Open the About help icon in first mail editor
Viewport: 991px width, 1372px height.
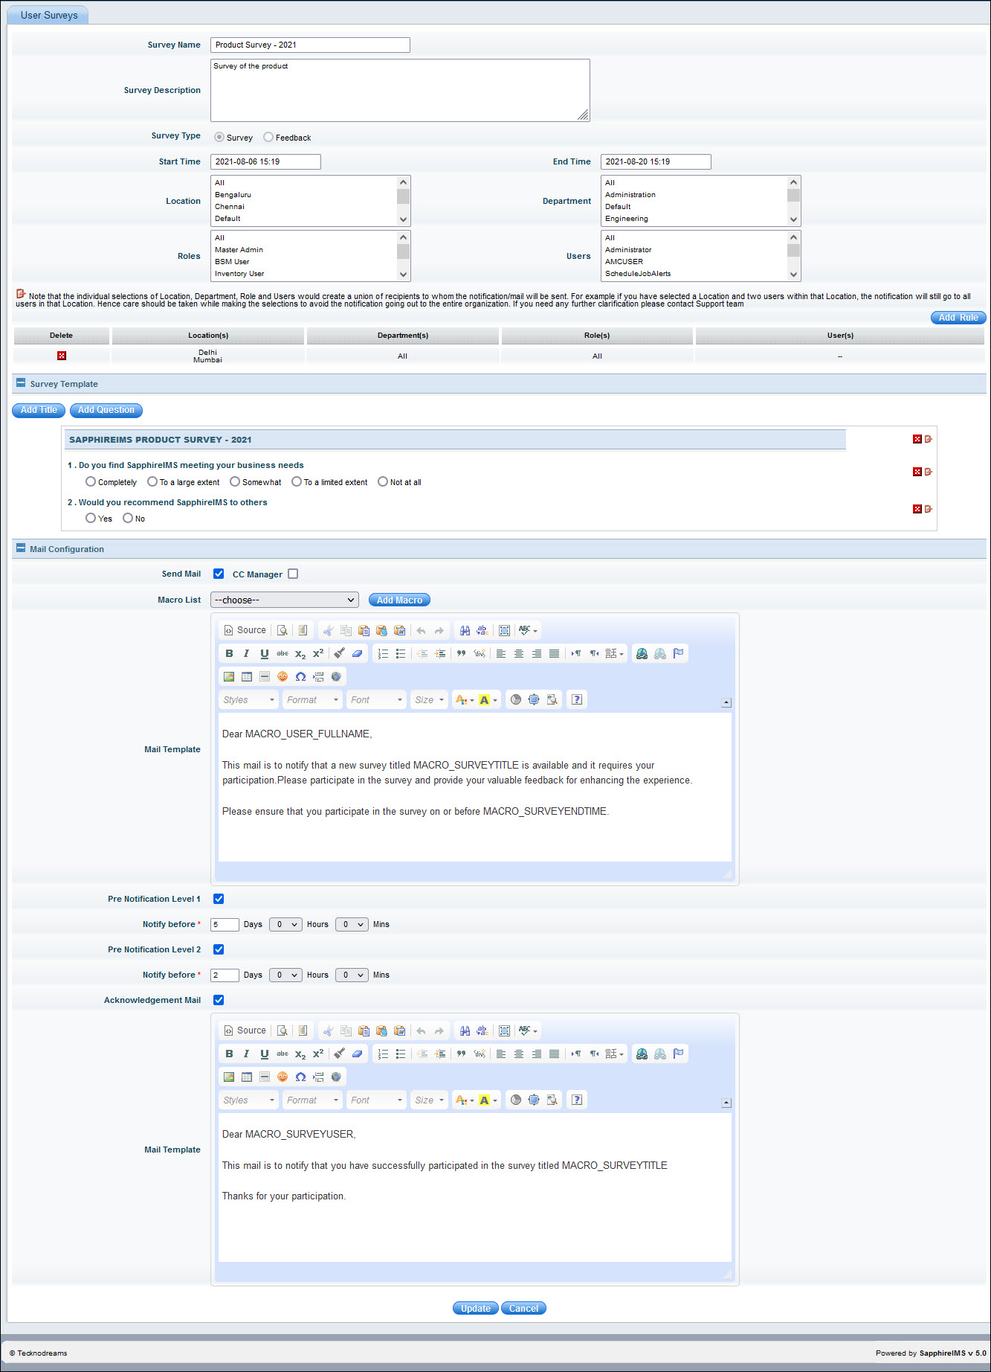point(576,699)
